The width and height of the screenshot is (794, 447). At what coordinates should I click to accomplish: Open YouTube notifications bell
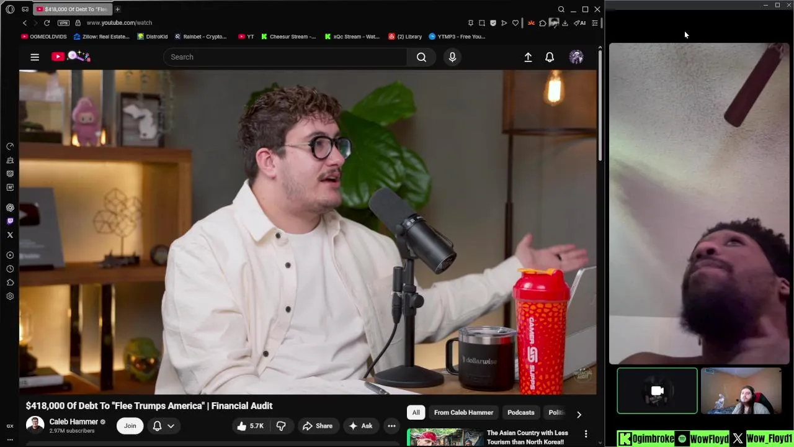tap(550, 57)
